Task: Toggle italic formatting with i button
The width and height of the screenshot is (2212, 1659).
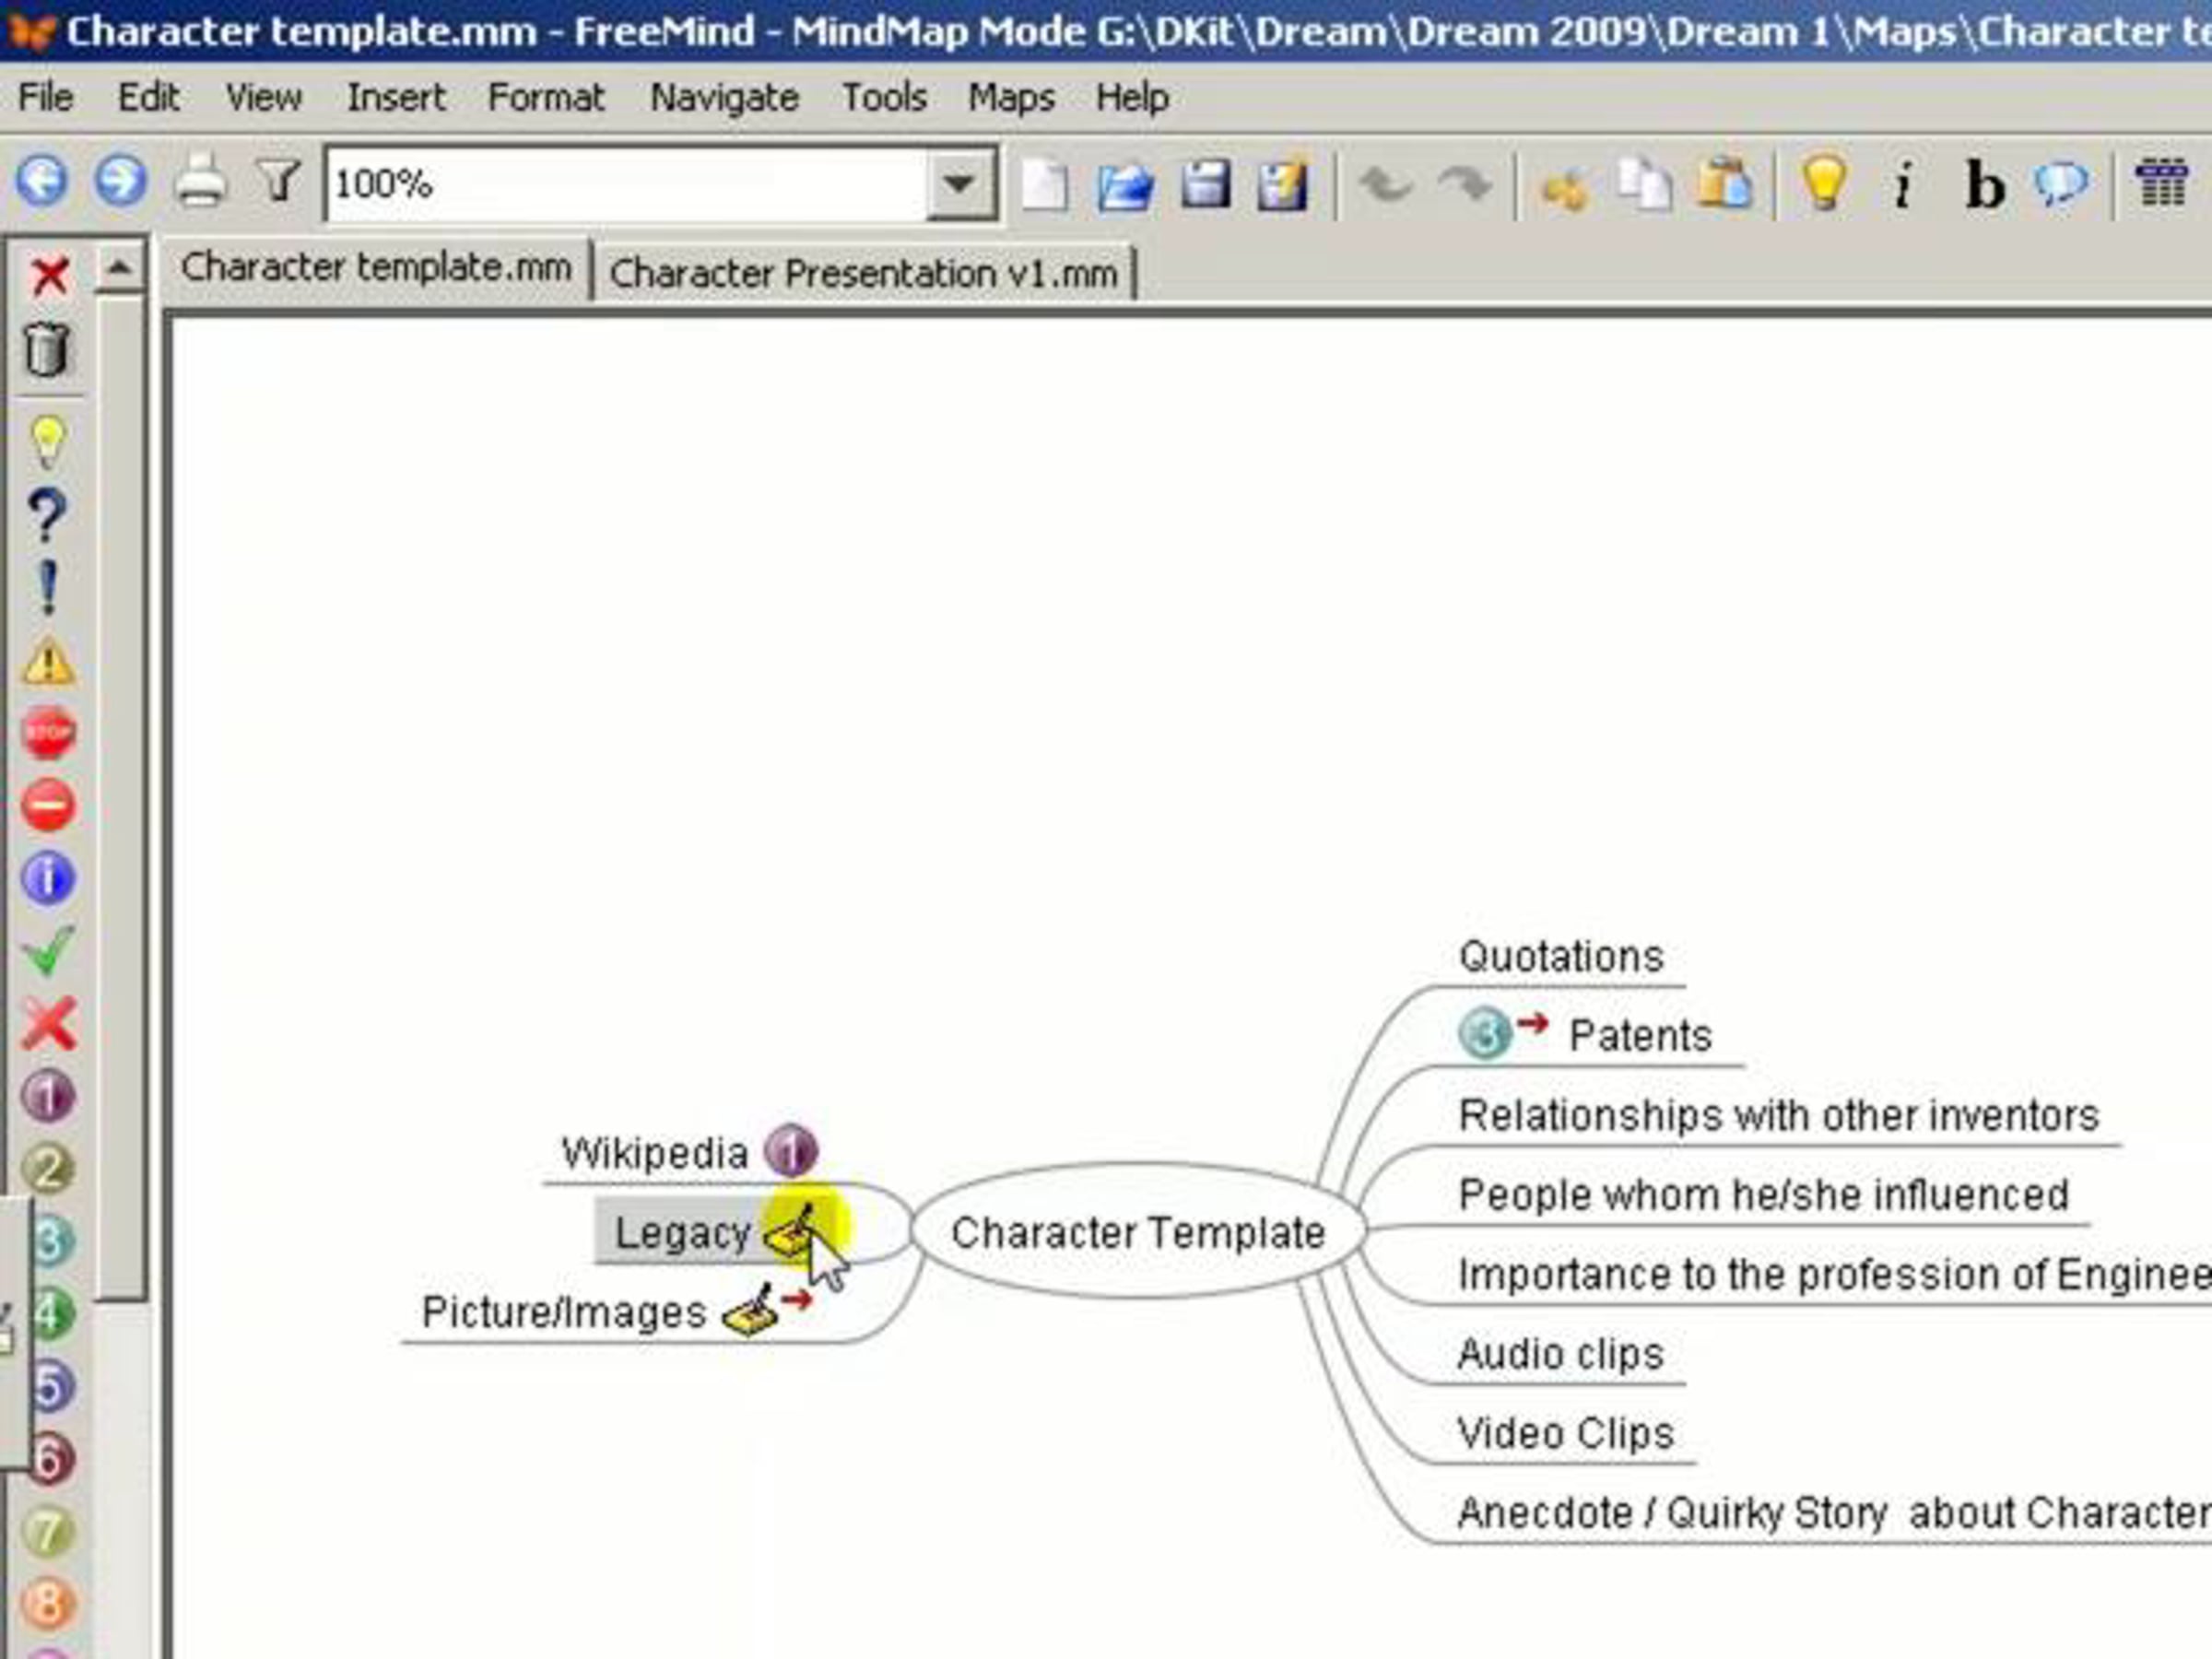Action: [x=1903, y=186]
